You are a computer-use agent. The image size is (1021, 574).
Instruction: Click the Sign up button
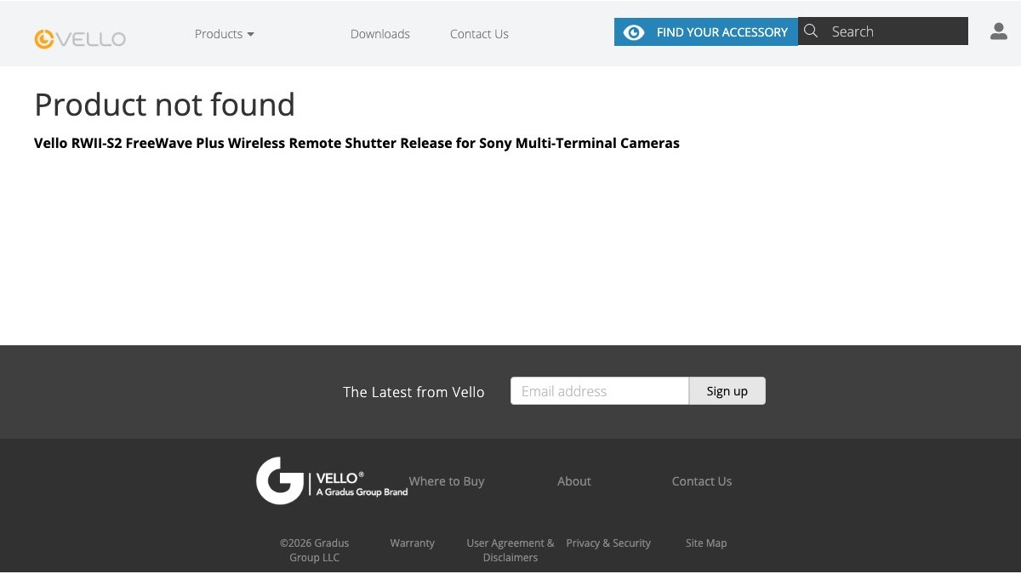[x=727, y=391]
